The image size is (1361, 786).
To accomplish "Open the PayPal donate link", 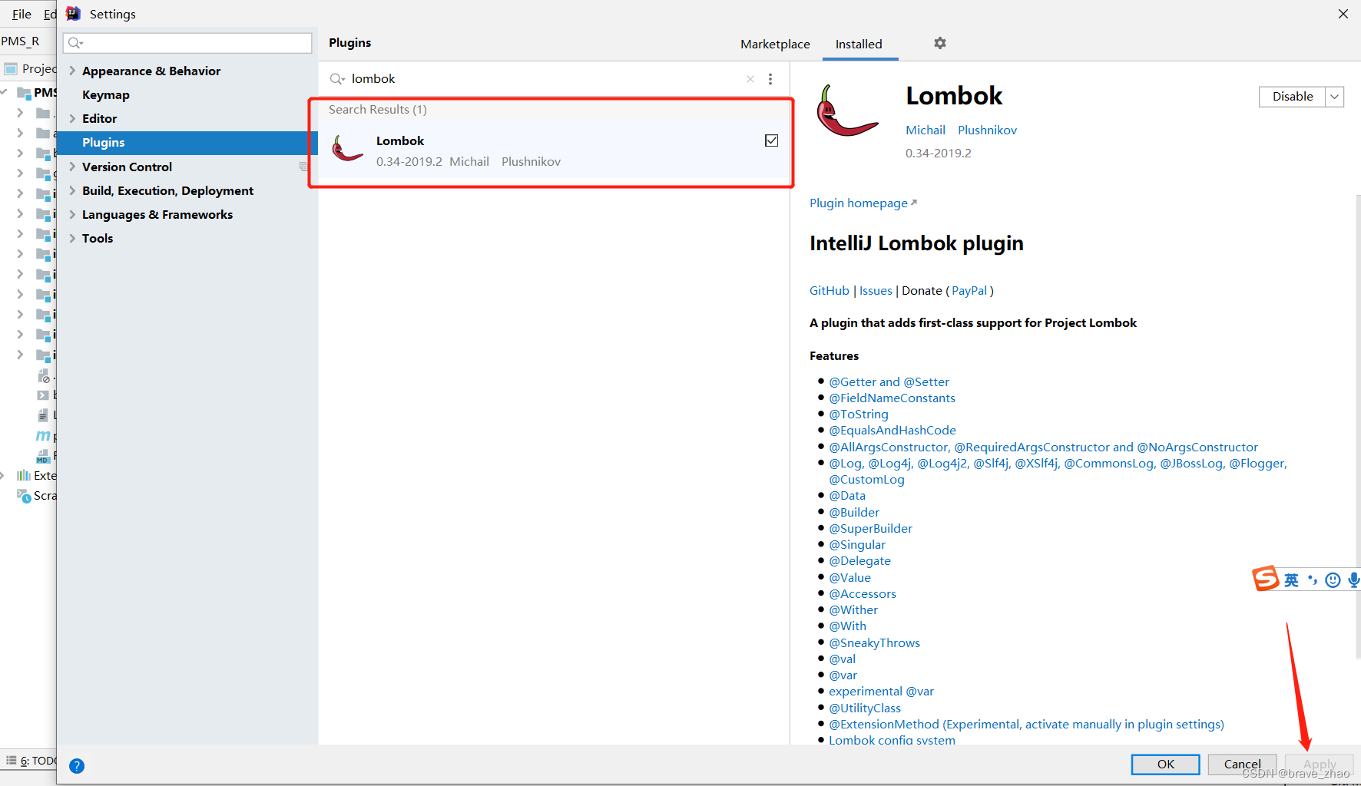I will pyautogui.click(x=969, y=290).
